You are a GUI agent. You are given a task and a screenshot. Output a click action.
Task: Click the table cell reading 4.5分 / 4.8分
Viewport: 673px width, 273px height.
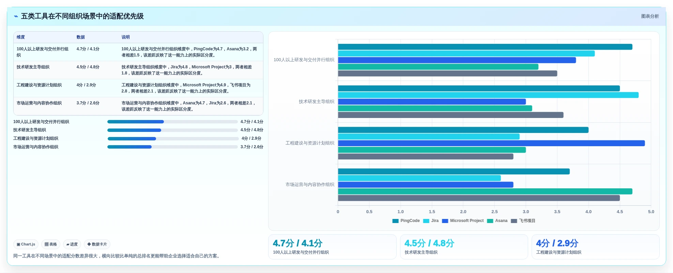[88, 67]
